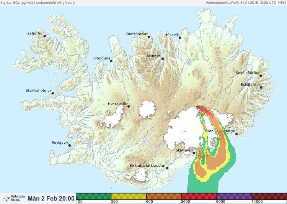Select the green 100 legend swatch
287x204 pixels.
pos(93,196)
